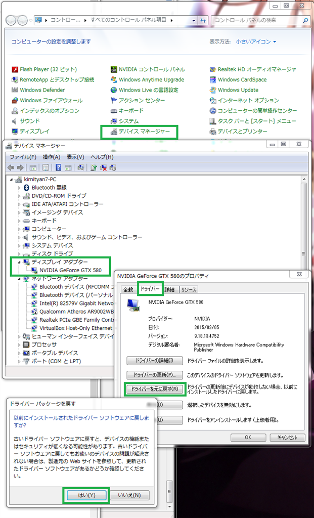Expand ポート (COM と LPT) node

[x=19, y=361]
